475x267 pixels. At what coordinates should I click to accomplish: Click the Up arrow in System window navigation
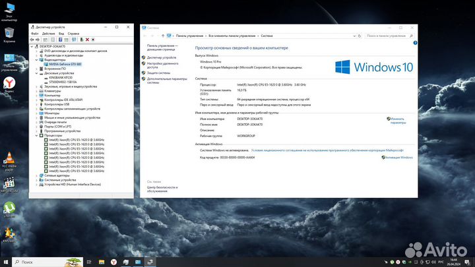[163, 36]
